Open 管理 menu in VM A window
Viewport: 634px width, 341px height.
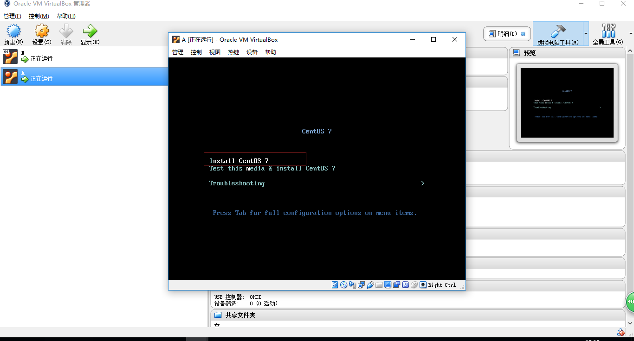click(x=178, y=52)
